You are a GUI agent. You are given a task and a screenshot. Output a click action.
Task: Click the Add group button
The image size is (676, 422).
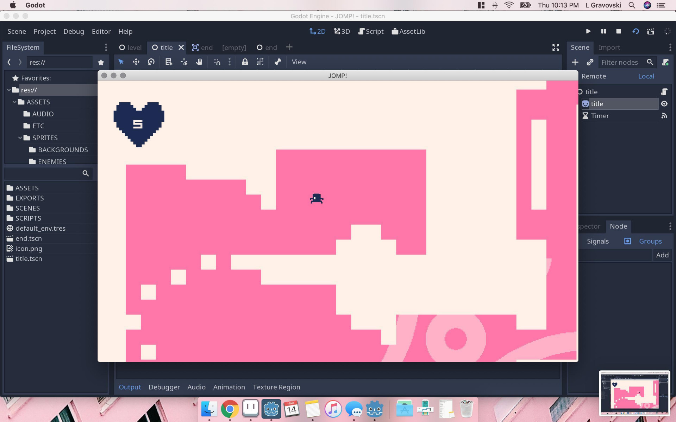coord(662,255)
